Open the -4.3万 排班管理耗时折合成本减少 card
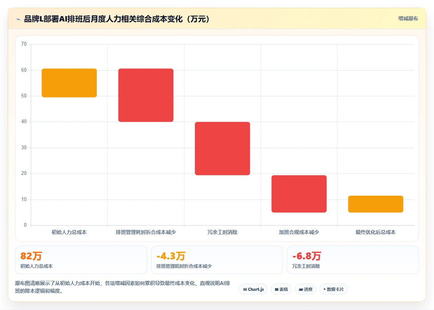Viewport: 434px width, 310px height. click(217, 260)
